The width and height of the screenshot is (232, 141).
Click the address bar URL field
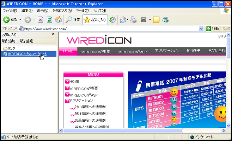point(111,29)
